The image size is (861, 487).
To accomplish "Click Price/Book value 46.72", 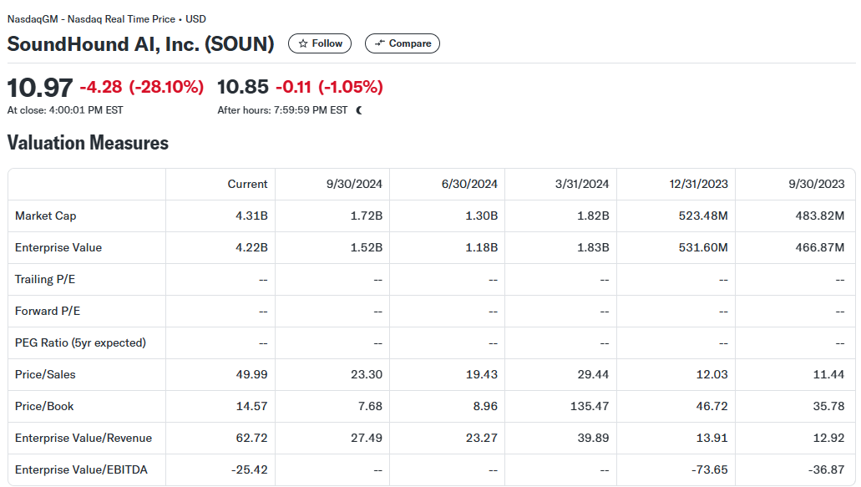I will coord(712,406).
